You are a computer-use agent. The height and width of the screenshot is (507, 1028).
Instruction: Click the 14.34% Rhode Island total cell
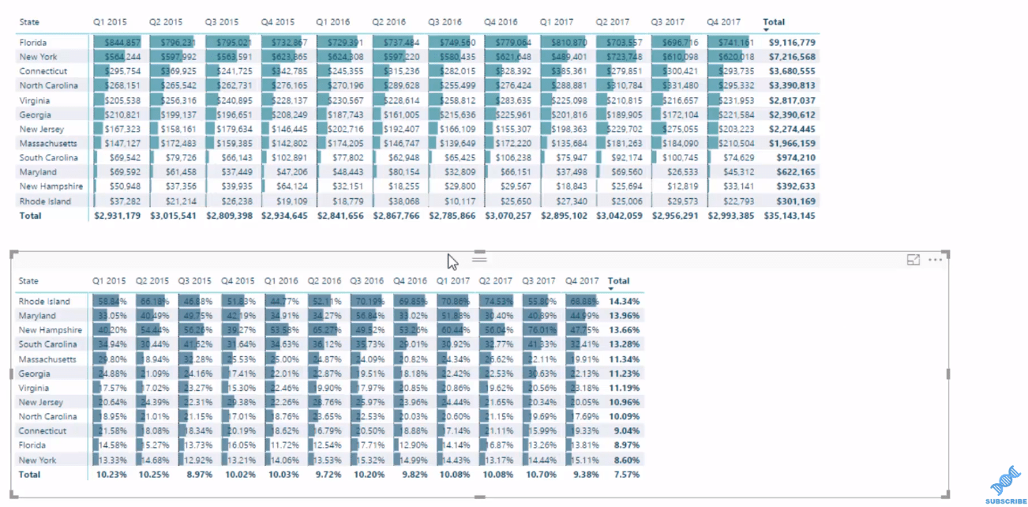[x=624, y=302]
